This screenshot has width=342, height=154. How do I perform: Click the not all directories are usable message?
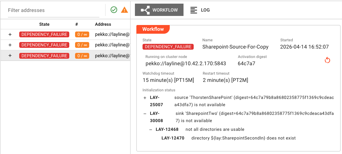215,129
